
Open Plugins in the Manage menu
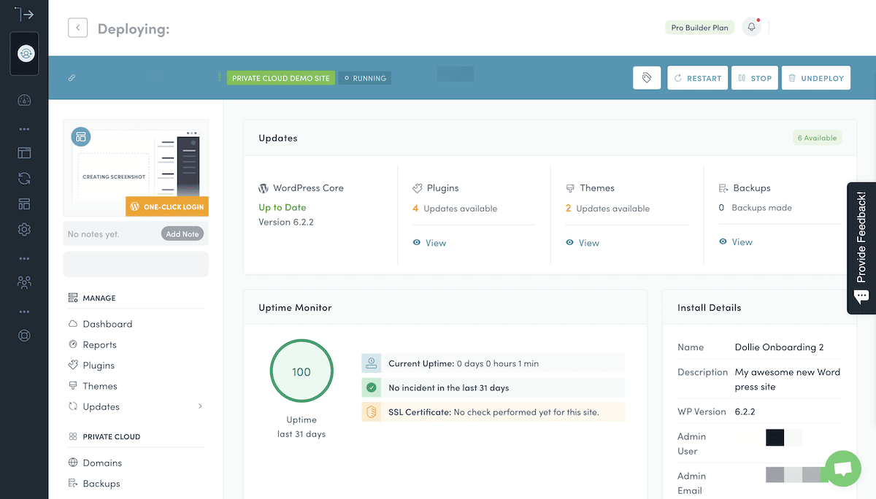click(x=99, y=365)
